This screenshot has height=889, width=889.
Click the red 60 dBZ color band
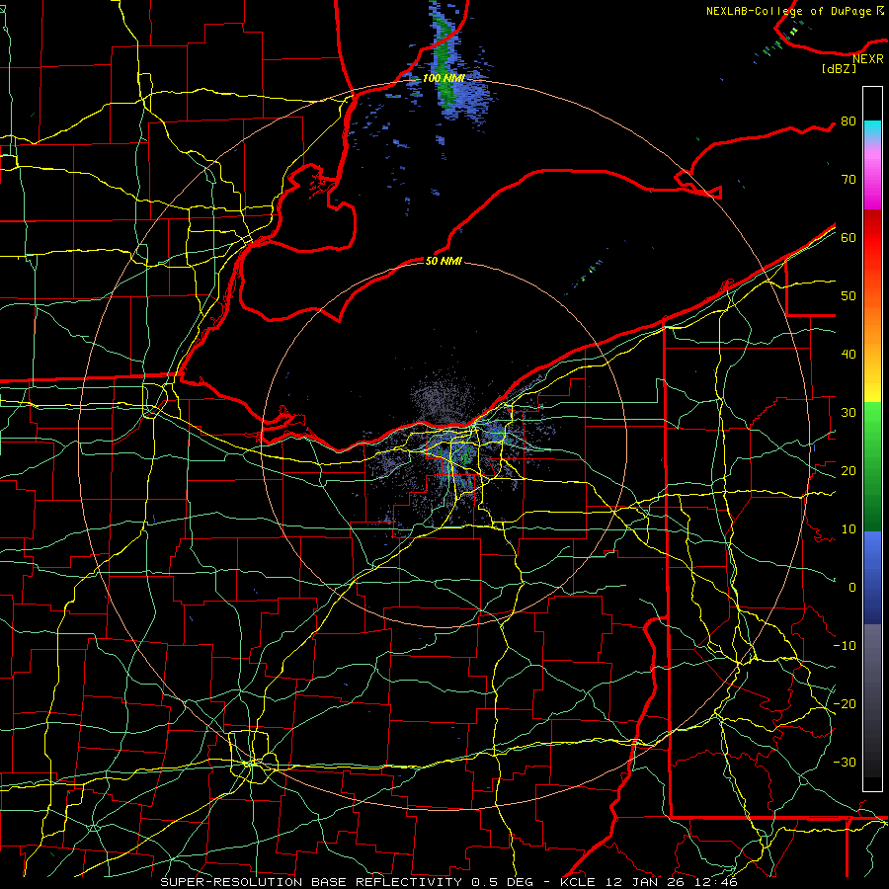tap(872, 237)
